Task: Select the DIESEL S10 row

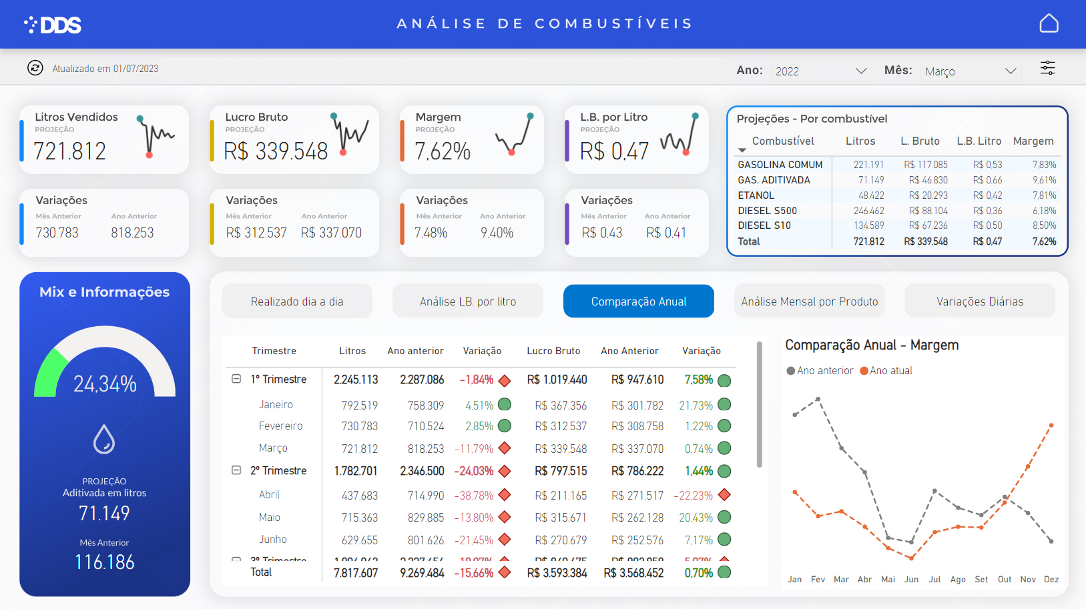Action: coord(896,225)
